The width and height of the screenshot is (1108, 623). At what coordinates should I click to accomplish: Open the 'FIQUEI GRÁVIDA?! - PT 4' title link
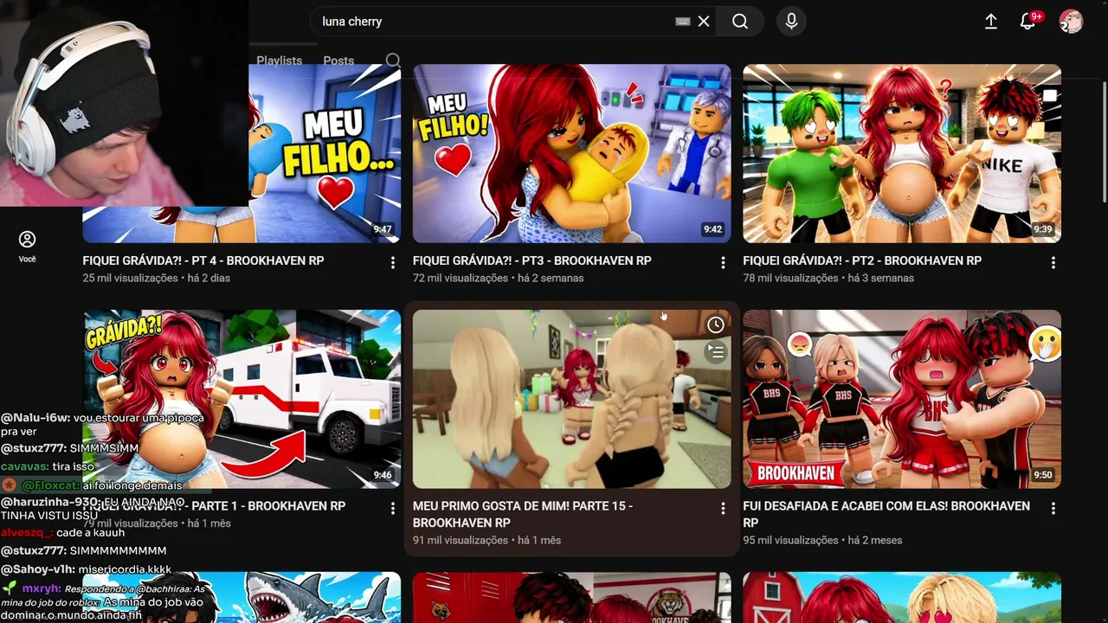click(x=203, y=260)
